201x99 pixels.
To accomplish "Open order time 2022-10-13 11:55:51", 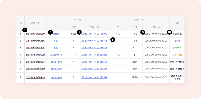I will point(94,77).
